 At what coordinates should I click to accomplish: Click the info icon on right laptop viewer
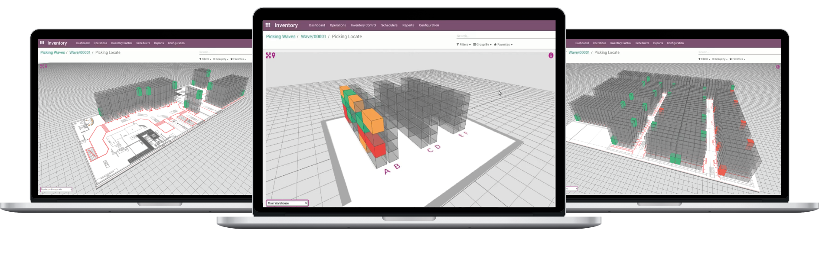click(x=777, y=67)
